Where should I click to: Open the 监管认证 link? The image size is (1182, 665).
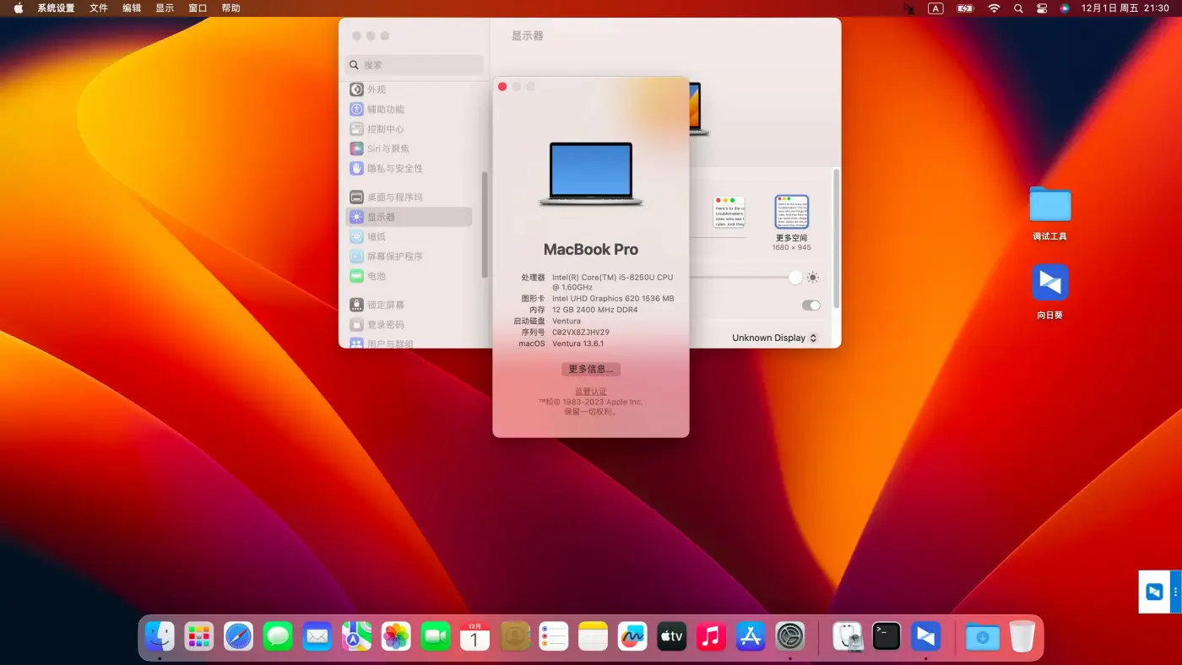(590, 391)
